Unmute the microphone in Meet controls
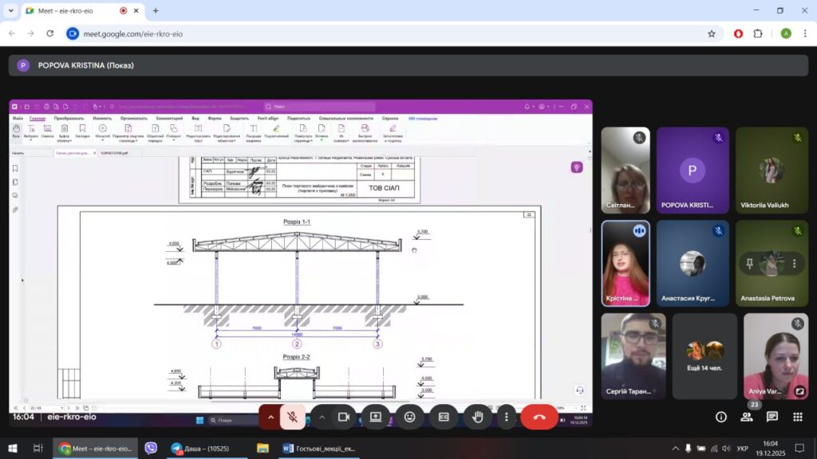817x459 pixels. [x=293, y=417]
